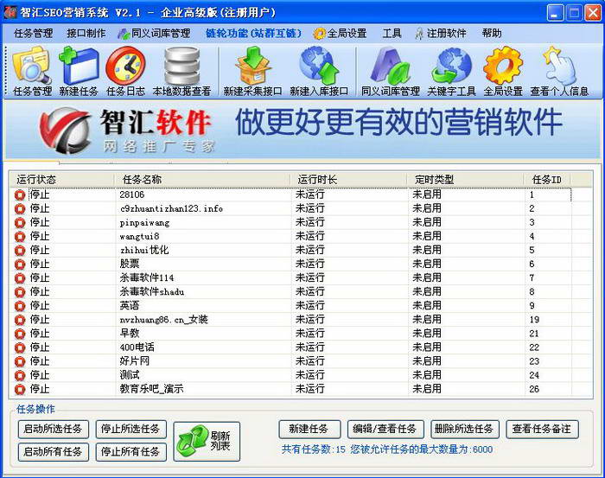605x478 pixels.
Task: Click 启动所有任务 button
Action: coord(54,452)
